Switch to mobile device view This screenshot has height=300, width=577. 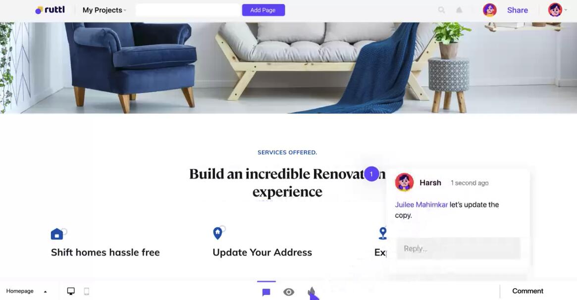pos(87,291)
